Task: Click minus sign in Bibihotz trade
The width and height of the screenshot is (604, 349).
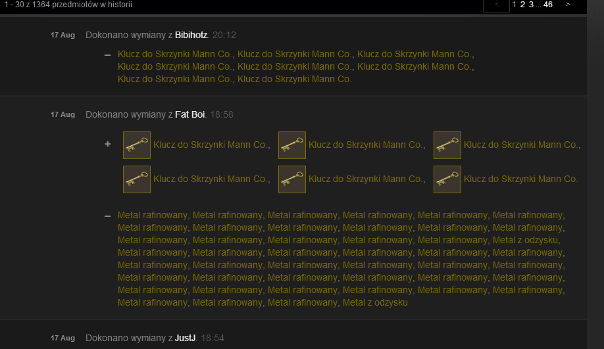Action: tap(107, 55)
